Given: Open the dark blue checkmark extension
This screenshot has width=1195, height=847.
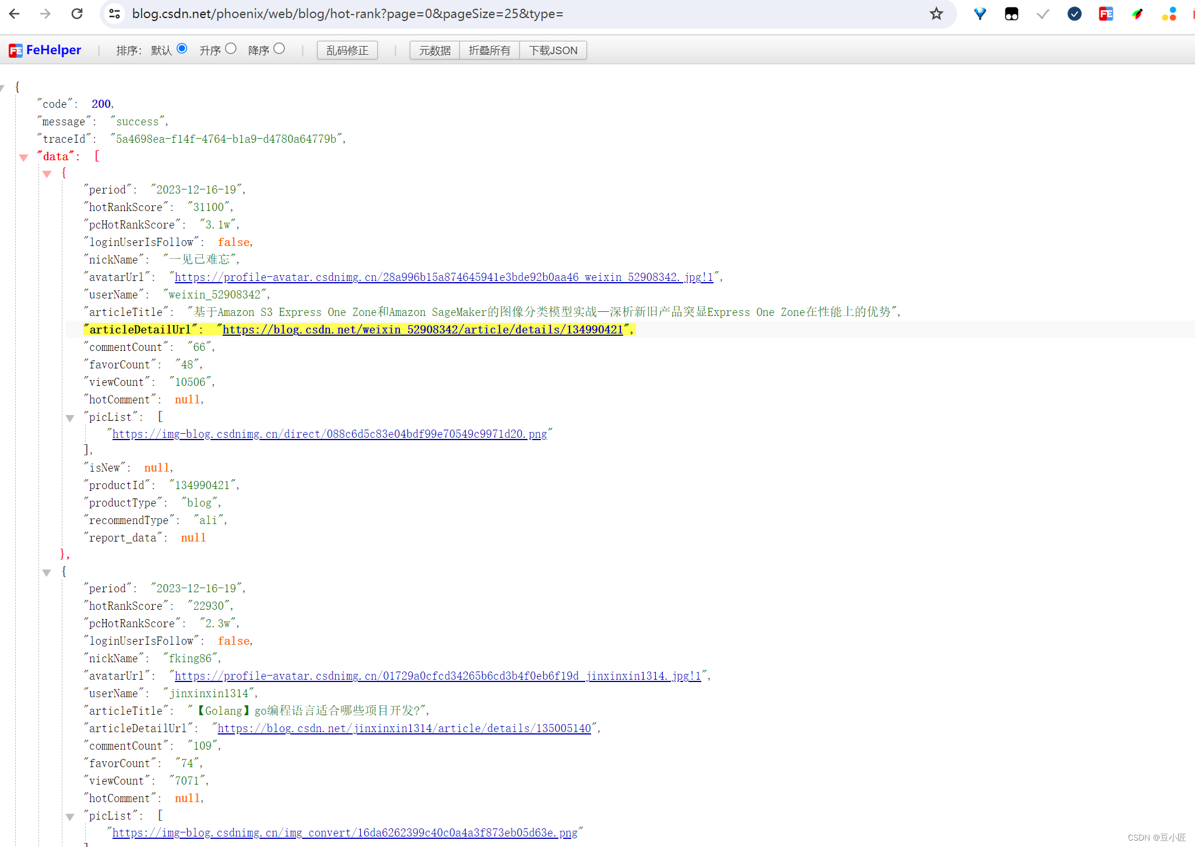Looking at the screenshot, I should 1074,13.
